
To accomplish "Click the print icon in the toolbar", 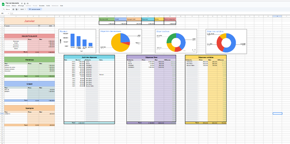I will pos(13,9).
